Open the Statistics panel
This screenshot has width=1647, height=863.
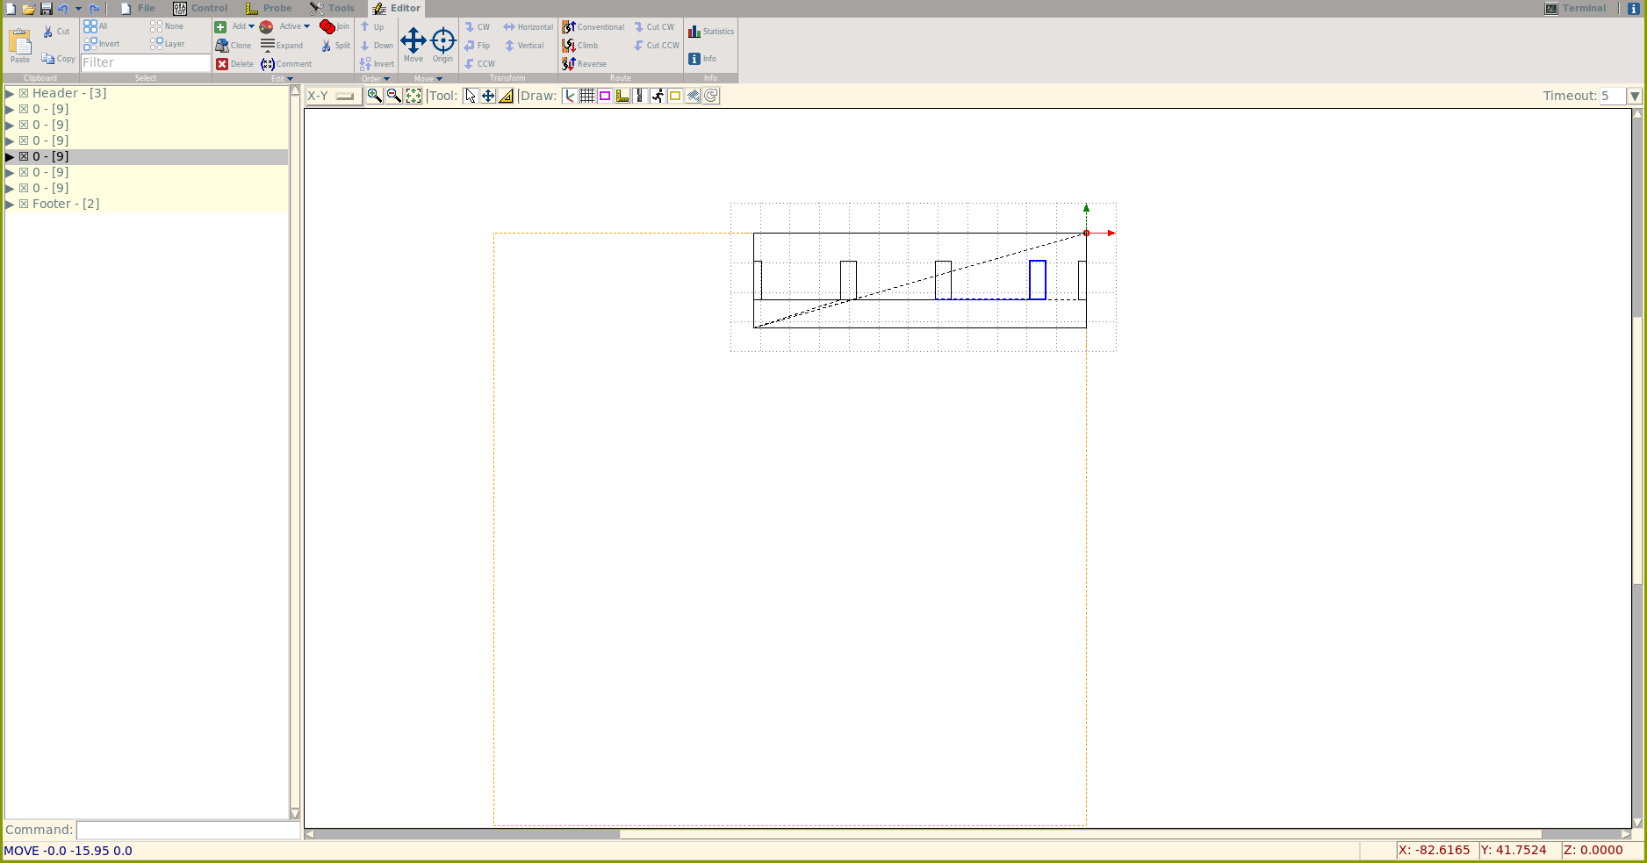click(711, 32)
